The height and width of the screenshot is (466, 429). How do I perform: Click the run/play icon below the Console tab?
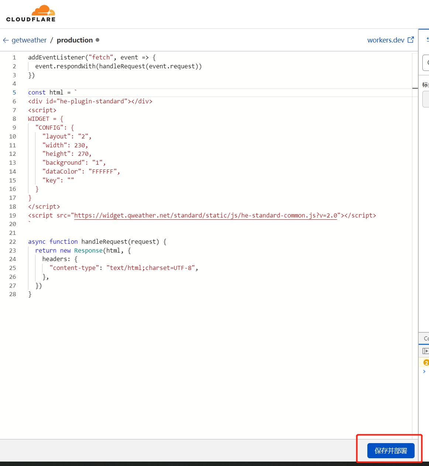[x=426, y=351]
